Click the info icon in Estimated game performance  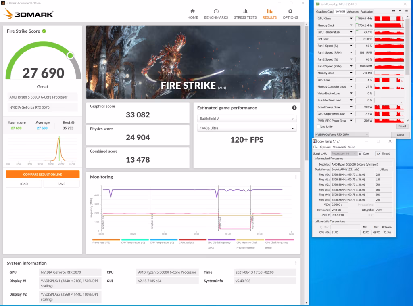[x=294, y=107]
